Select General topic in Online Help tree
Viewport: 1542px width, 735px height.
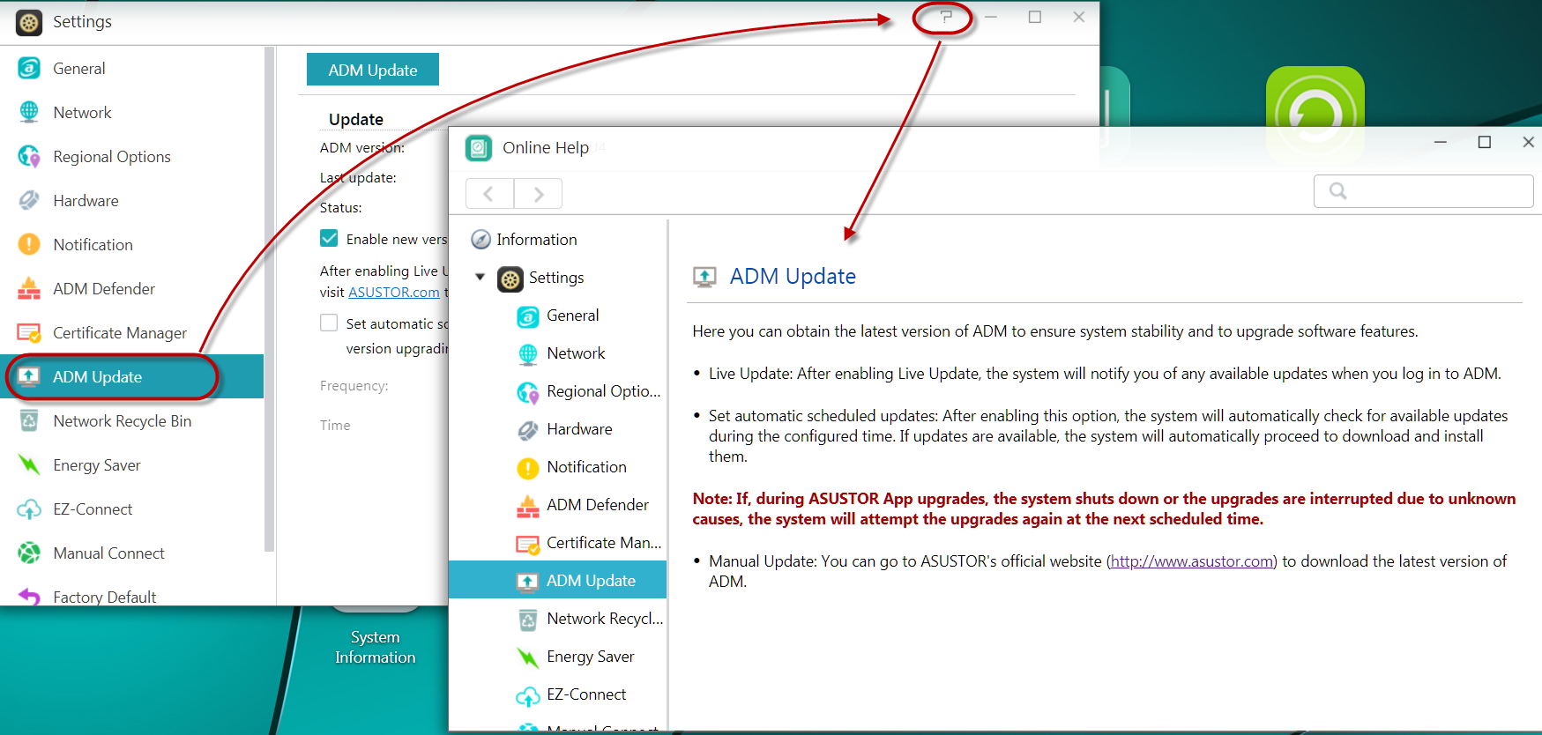coord(557,316)
